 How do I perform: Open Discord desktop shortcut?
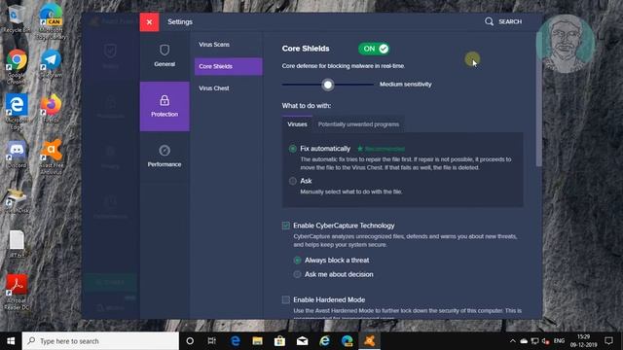point(17,155)
